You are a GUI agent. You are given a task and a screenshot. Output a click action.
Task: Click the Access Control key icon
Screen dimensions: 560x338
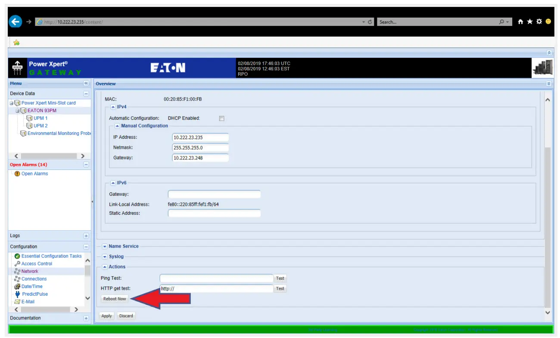click(17, 264)
